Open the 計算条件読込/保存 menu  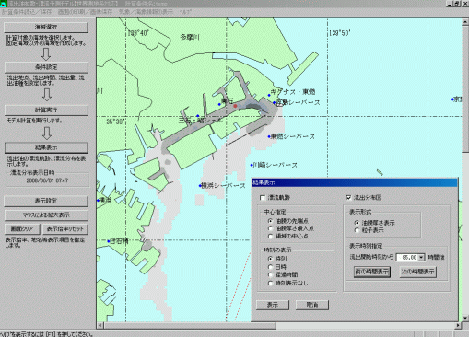27,12
